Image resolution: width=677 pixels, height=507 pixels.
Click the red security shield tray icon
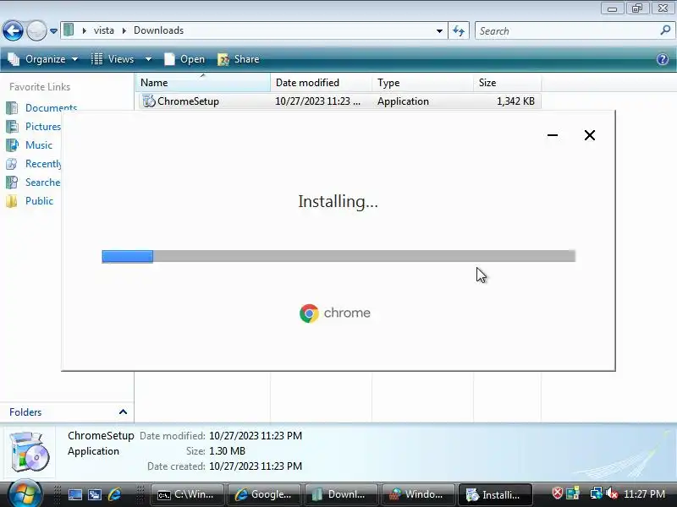(x=558, y=493)
